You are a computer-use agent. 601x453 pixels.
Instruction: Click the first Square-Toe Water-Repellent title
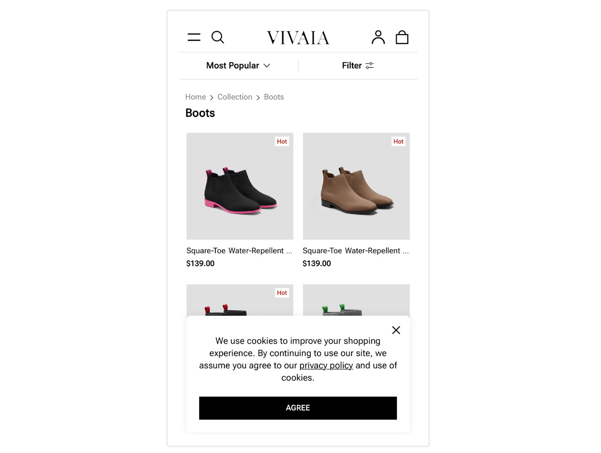(239, 251)
